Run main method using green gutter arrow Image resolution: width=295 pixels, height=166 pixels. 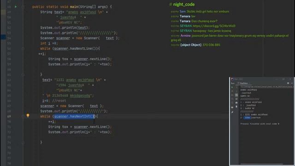[x=16, y=6]
